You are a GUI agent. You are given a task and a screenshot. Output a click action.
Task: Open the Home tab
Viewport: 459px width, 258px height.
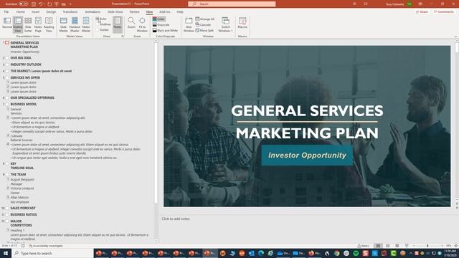[21, 11]
